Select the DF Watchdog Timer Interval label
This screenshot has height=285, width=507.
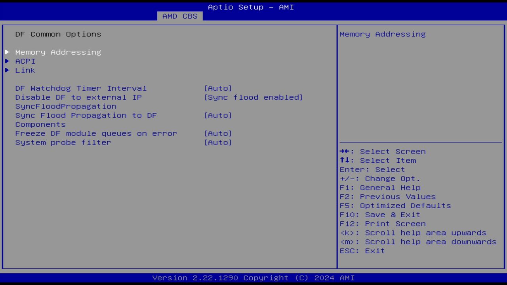click(x=81, y=88)
